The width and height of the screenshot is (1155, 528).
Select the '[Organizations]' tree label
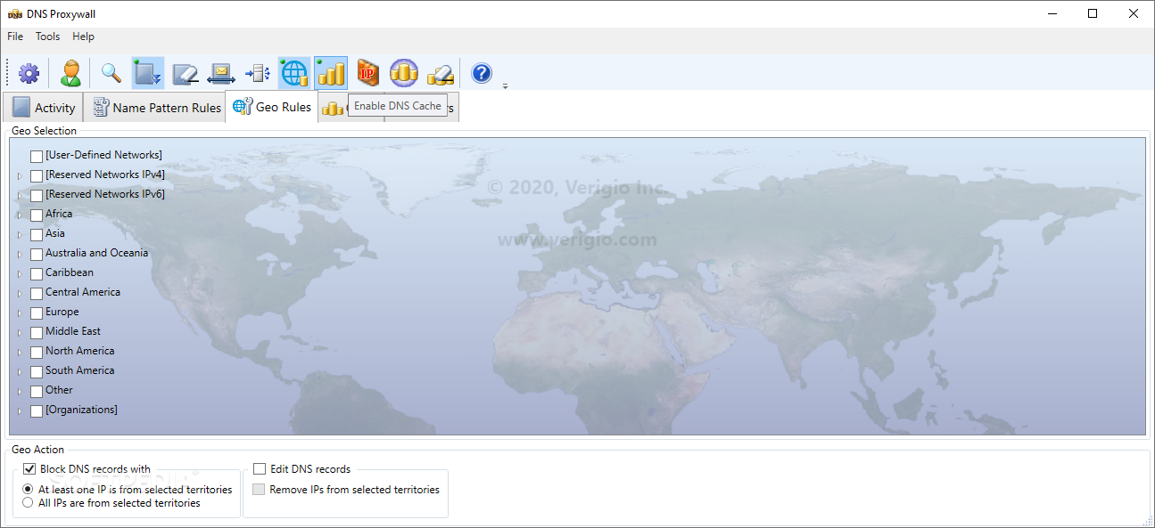[x=82, y=410]
